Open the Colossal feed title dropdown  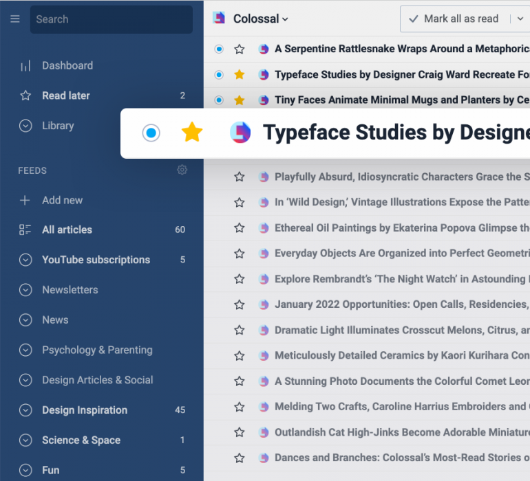coord(261,19)
